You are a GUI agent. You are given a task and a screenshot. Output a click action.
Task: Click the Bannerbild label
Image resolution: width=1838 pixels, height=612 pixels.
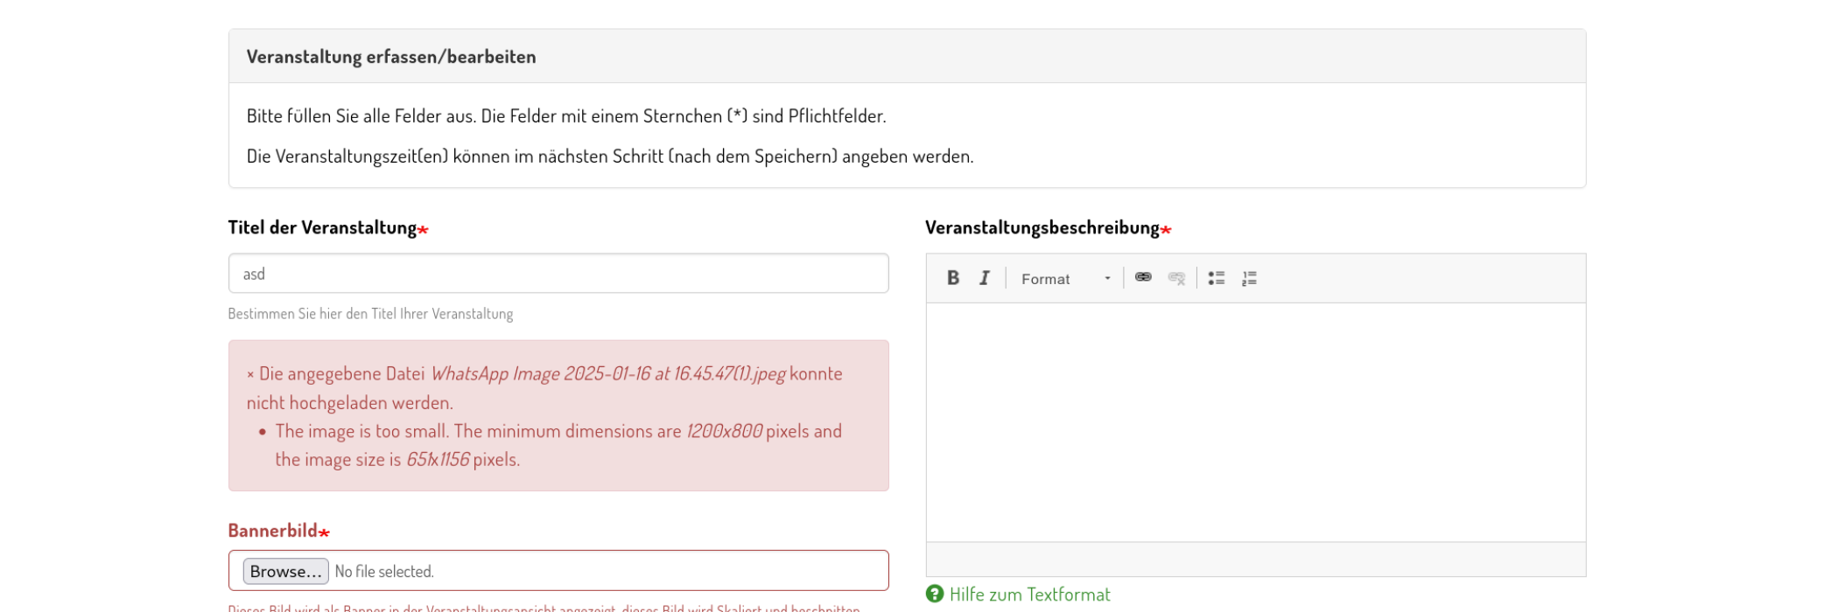point(273,531)
